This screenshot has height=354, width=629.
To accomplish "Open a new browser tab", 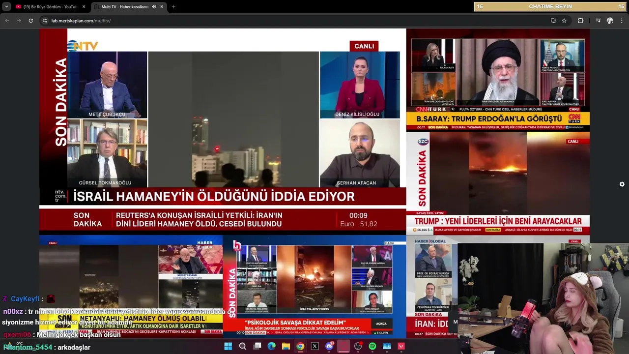I will click(x=173, y=6).
